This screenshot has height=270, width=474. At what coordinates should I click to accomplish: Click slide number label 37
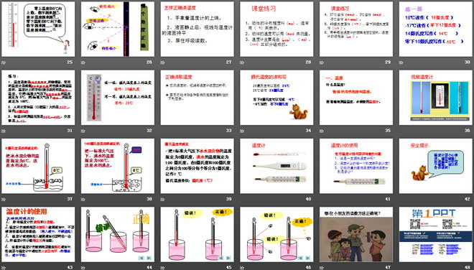[70, 199]
